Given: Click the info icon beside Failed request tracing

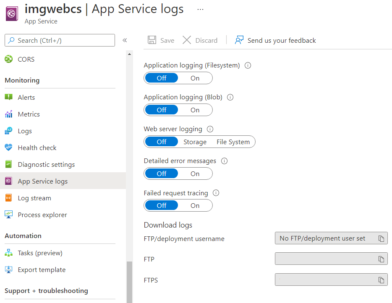Looking at the screenshot, I should [216, 193].
